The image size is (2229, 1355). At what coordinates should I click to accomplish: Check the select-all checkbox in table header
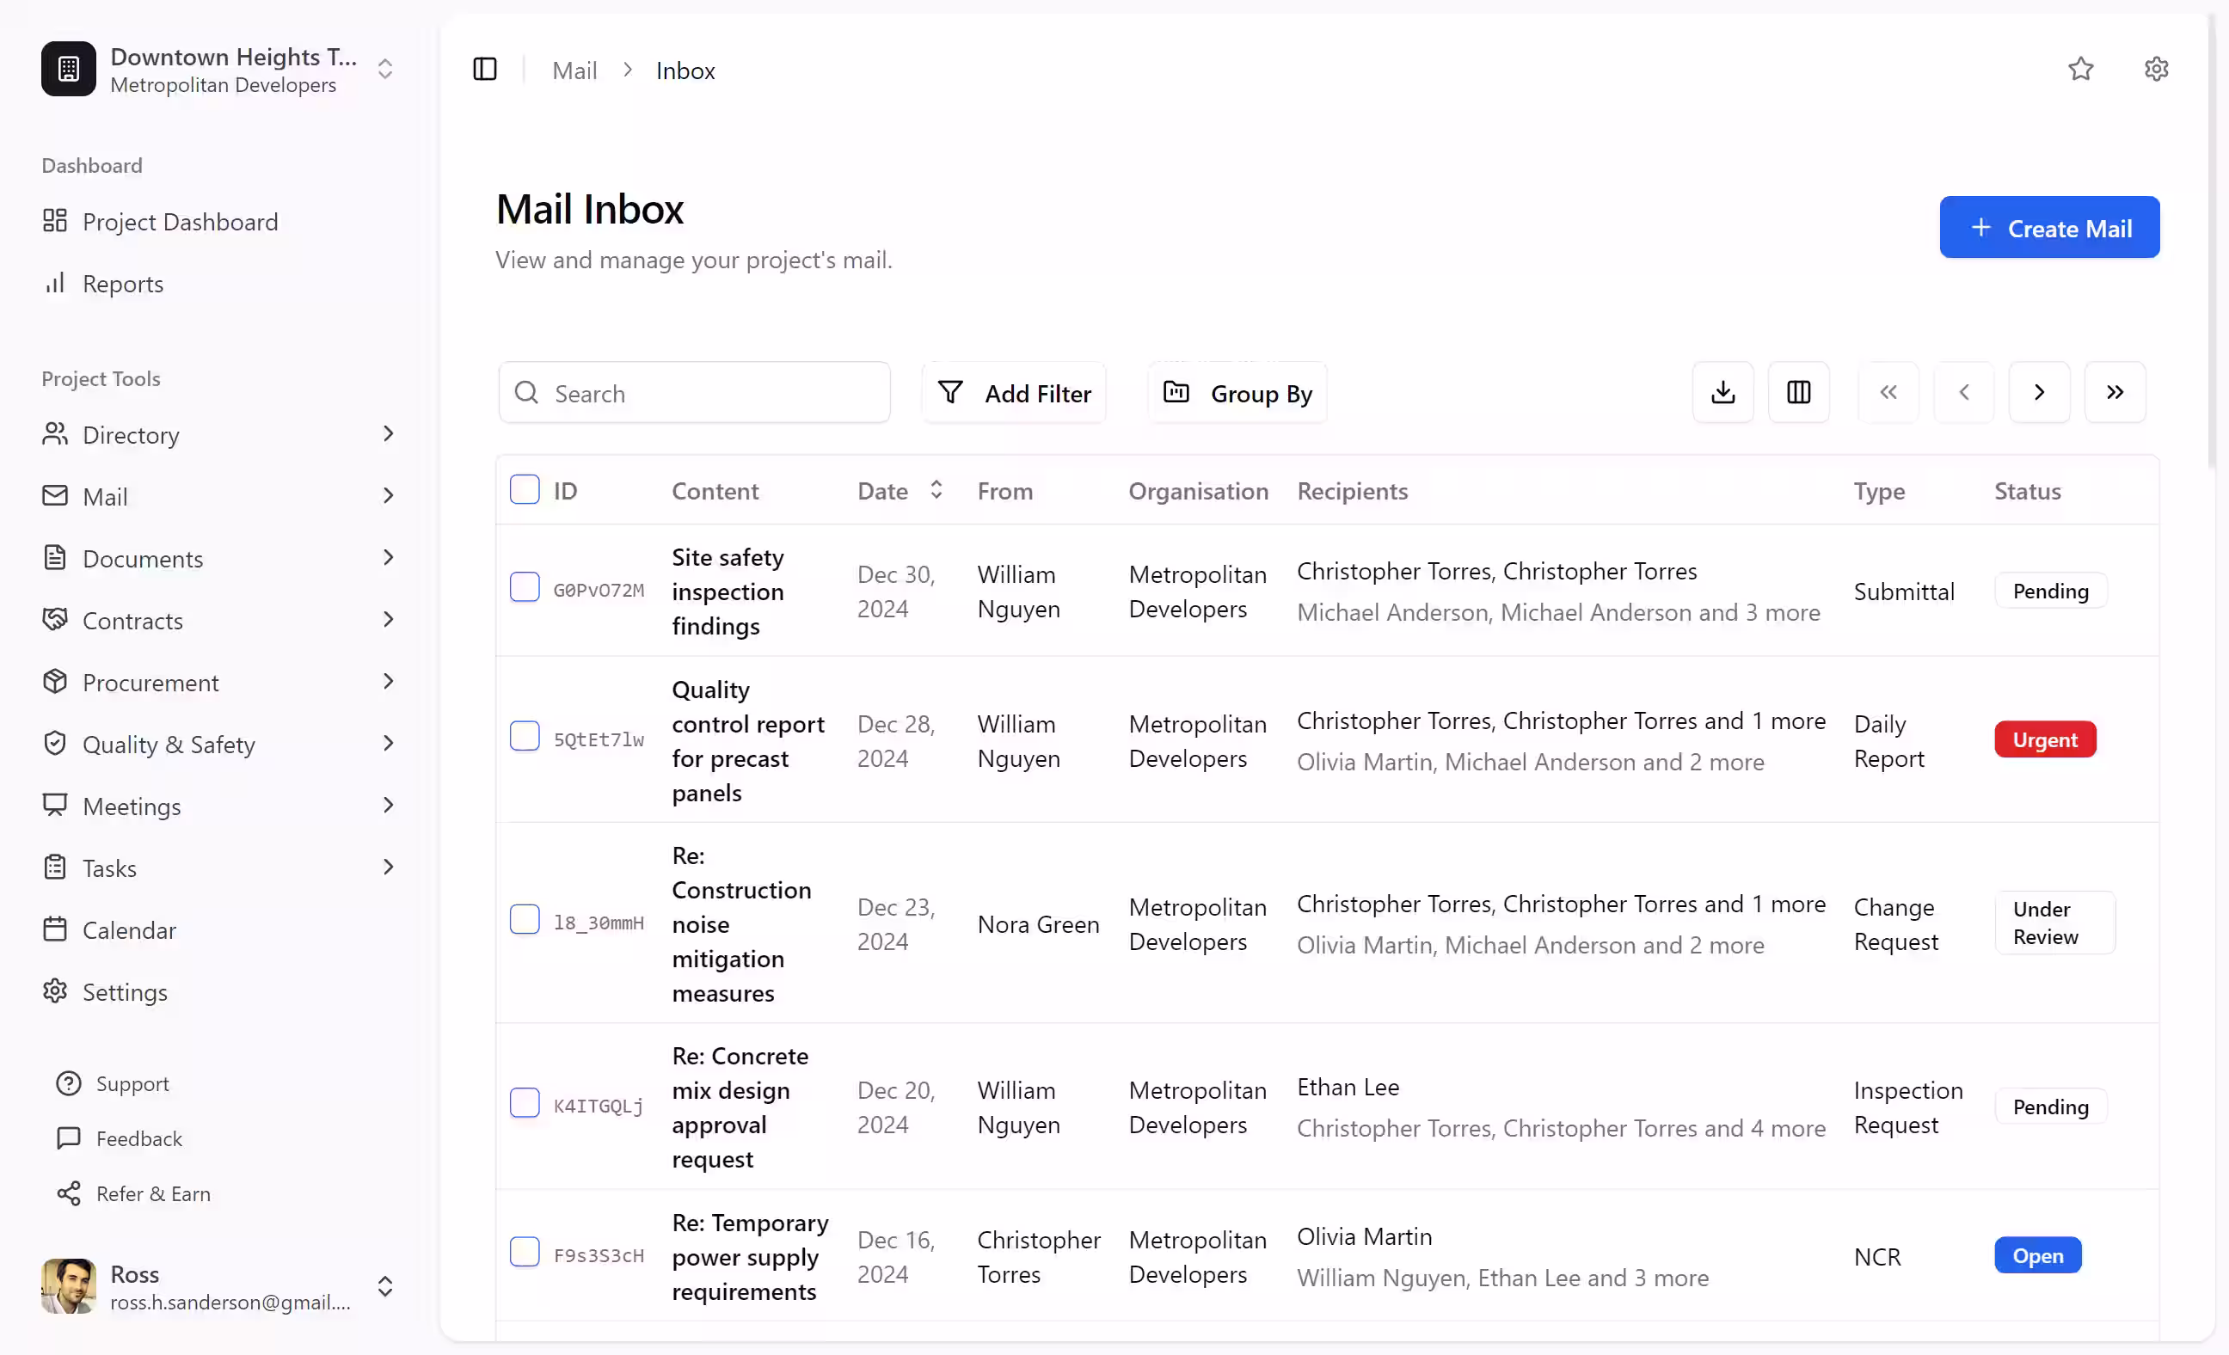click(x=525, y=488)
